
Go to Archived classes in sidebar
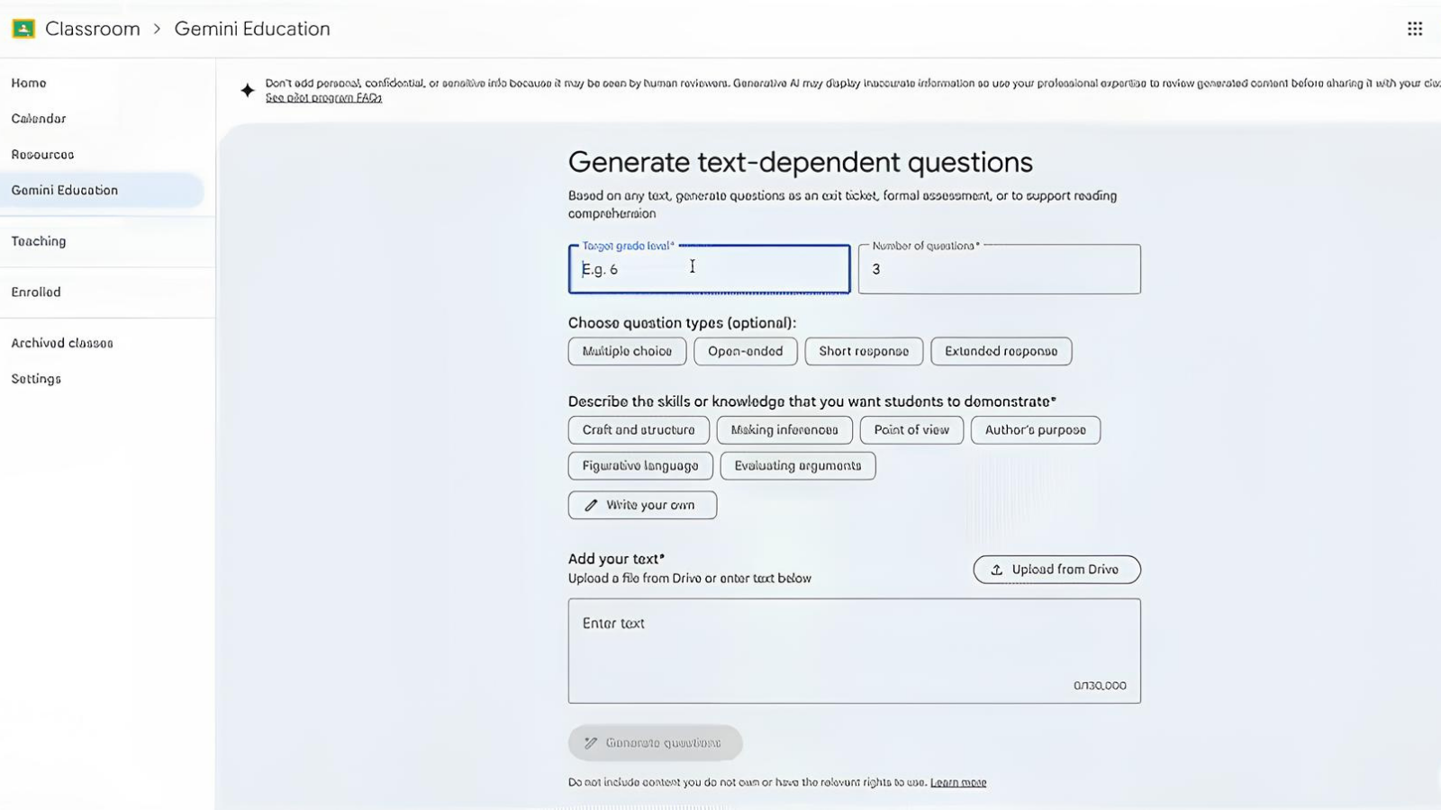pyautogui.click(x=62, y=343)
